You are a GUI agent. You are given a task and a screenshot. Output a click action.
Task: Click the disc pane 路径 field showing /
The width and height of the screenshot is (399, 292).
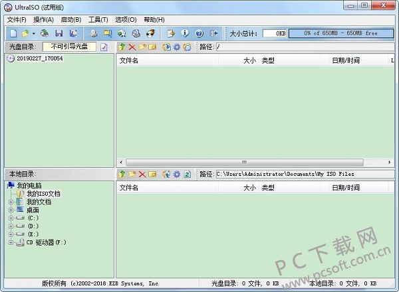tap(305, 46)
